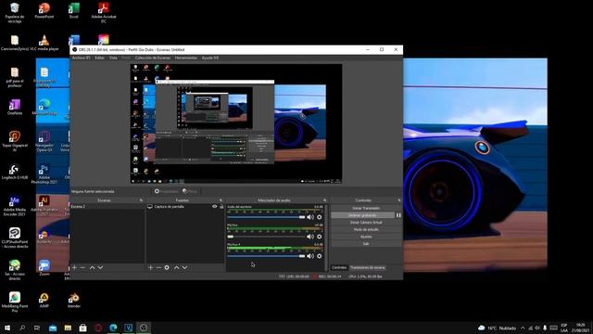Open OneNote desktop shortcut
The image size is (593, 334).
click(x=15, y=107)
